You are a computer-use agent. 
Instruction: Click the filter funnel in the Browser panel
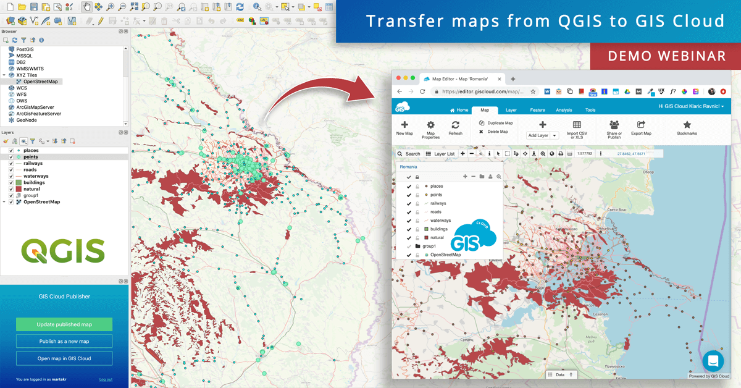click(x=23, y=40)
